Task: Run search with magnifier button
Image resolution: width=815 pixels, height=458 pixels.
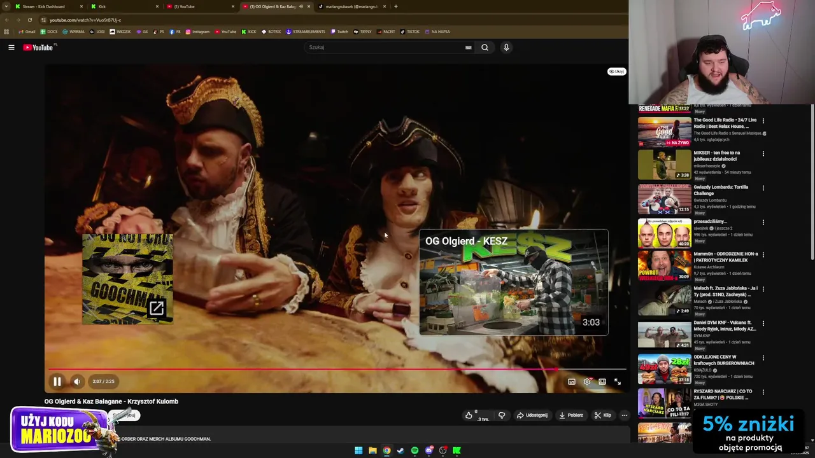Action: [485, 47]
